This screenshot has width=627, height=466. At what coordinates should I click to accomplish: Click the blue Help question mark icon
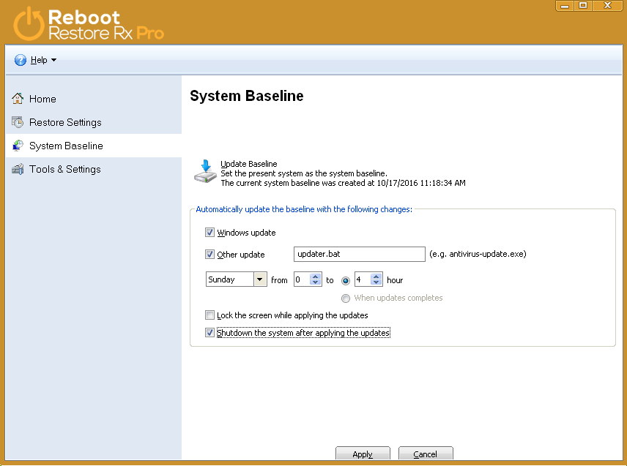21,60
